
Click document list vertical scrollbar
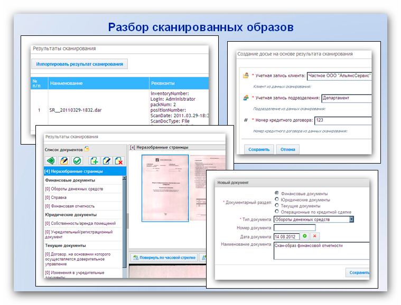point(124,225)
